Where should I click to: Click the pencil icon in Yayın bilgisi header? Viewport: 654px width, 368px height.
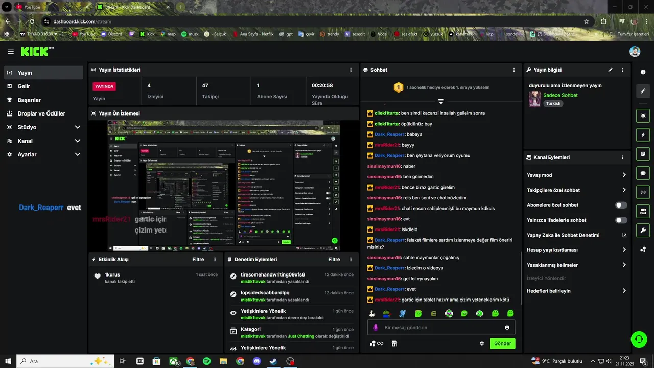pos(610,70)
